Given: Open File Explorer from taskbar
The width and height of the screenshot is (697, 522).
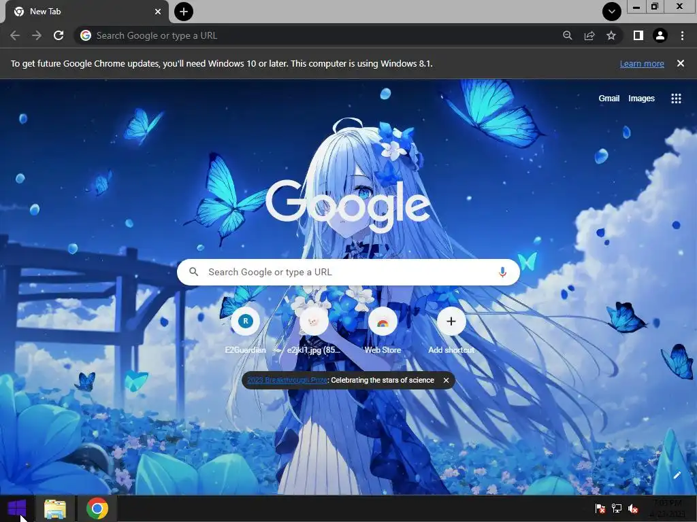Looking at the screenshot, I should click(55, 508).
